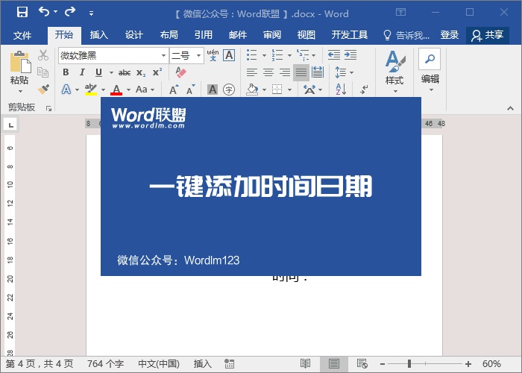Open the 文件 menu

click(x=22, y=35)
